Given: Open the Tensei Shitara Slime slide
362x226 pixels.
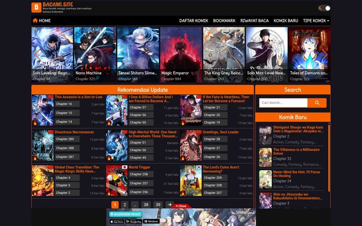Looking at the screenshot, I should (x=138, y=55).
